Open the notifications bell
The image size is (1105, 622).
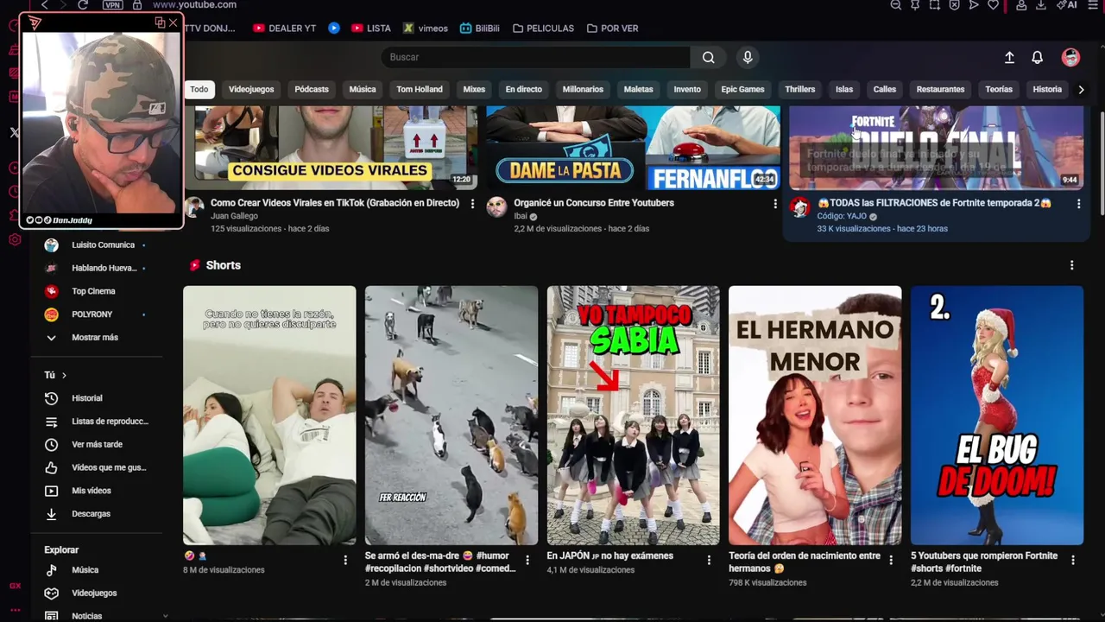pos(1037,57)
